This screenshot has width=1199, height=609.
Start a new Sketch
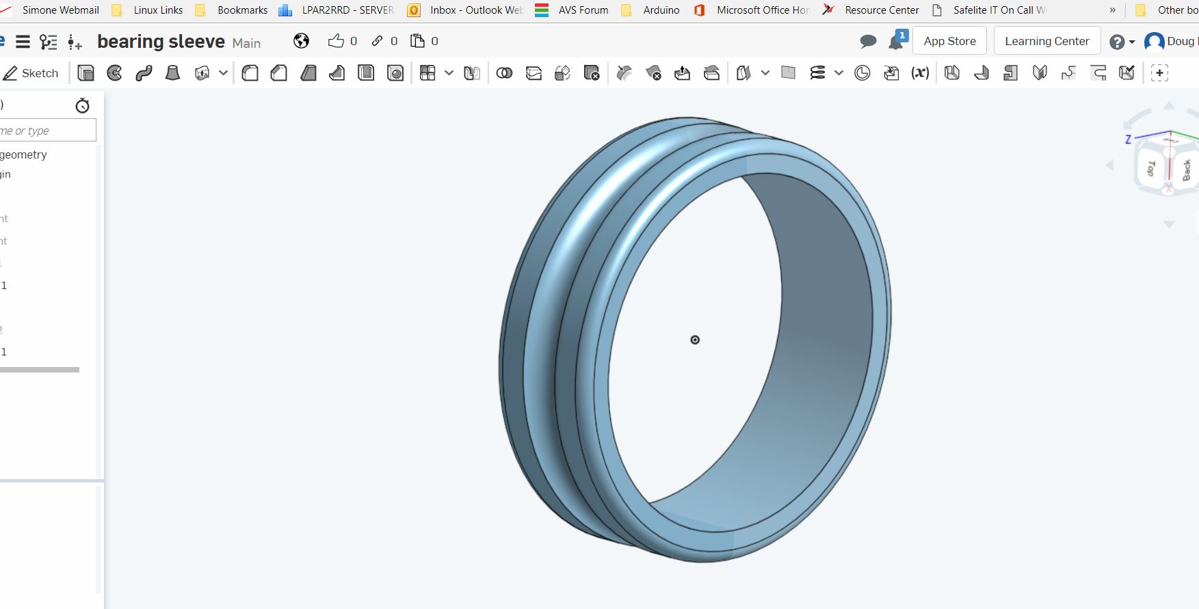[31, 73]
